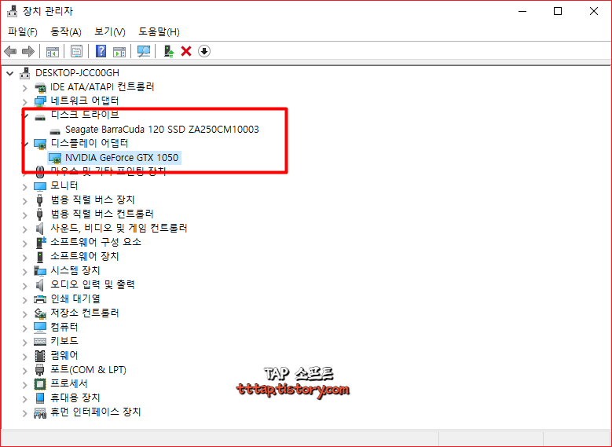Click the IDE ATA/ATAPI 컨트롤러 icon
Screen dimensions: 612x447
click(x=40, y=87)
